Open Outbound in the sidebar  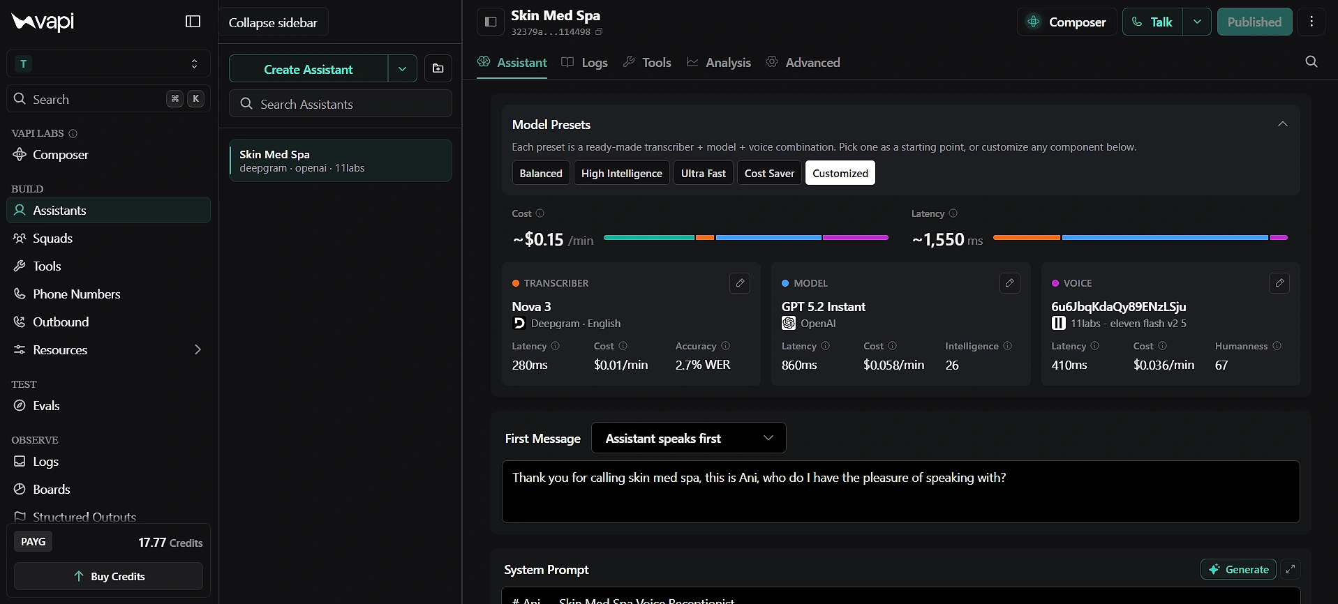pyautogui.click(x=108, y=322)
